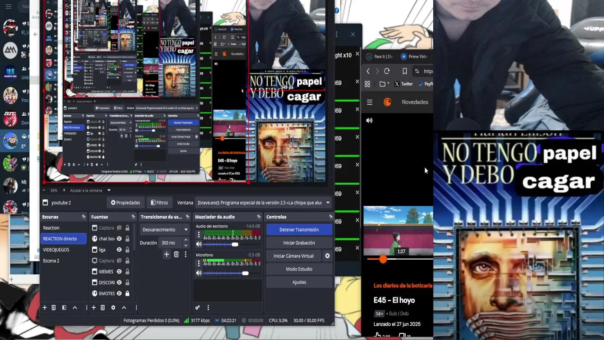This screenshot has width=604, height=340.
Task: Undock the Controles panel via its float icon
Action: tap(331, 217)
